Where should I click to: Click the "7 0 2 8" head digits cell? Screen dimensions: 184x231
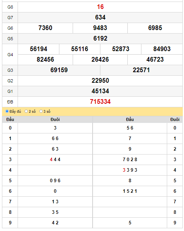pos(130,160)
